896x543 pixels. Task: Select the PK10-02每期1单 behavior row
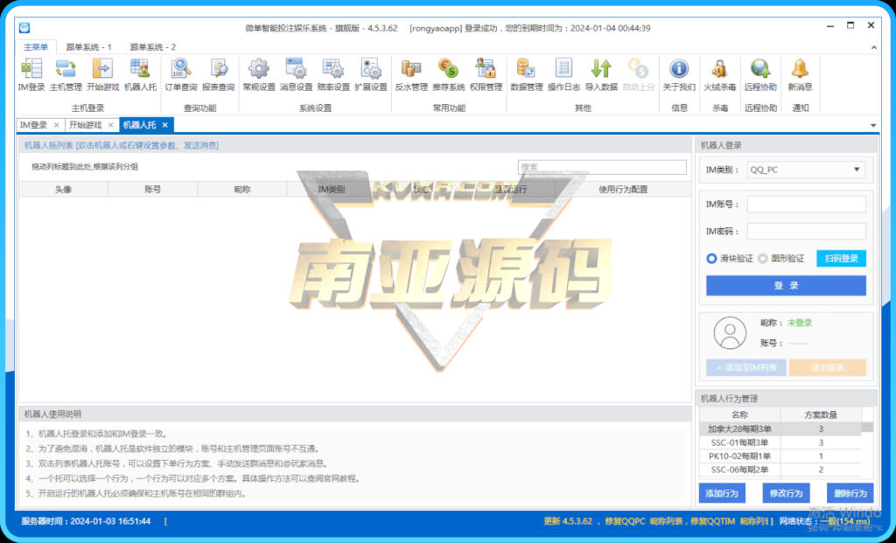click(x=780, y=456)
